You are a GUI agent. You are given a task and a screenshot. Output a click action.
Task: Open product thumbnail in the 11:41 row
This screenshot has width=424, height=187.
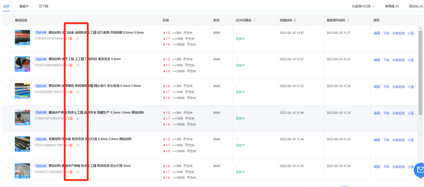click(23, 171)
